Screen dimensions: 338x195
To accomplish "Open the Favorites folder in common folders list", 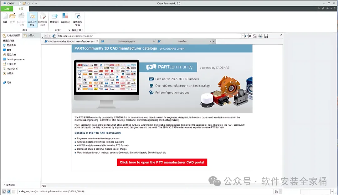I will (x=8, y=74).
